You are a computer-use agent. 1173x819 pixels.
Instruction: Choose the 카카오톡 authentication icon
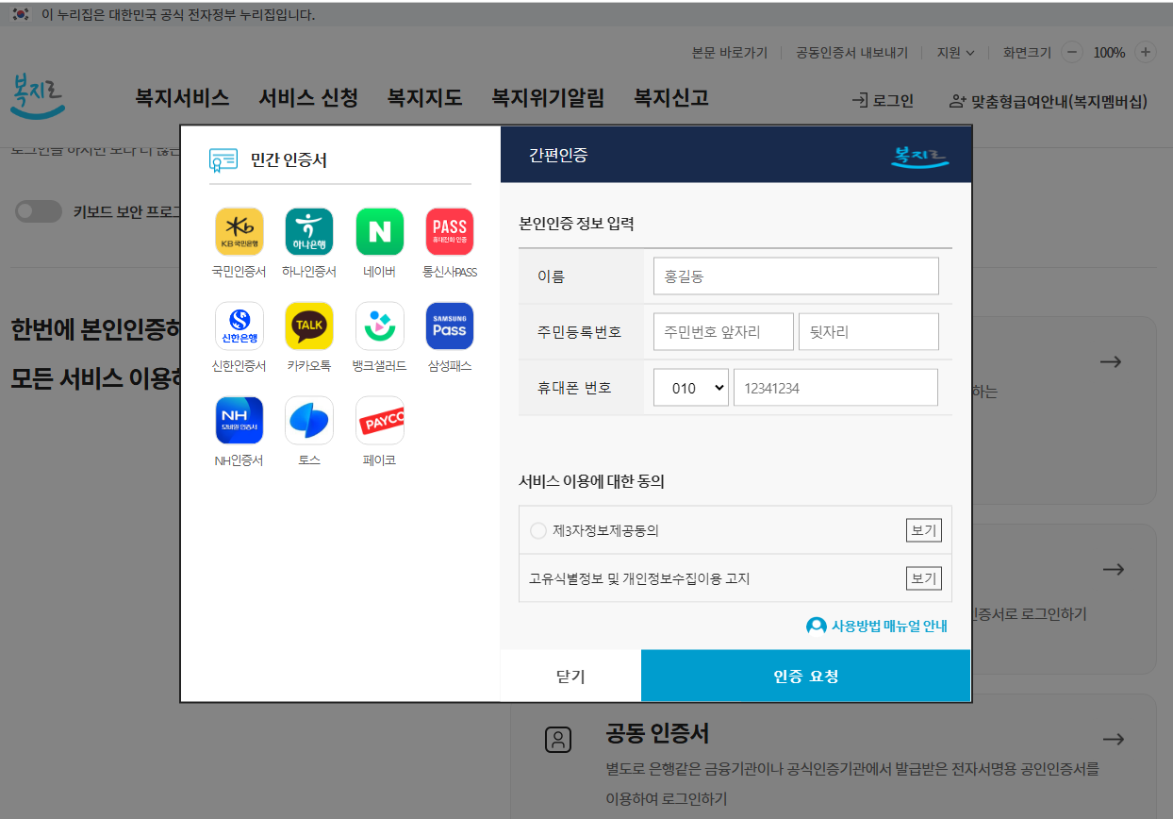[309, 326]
